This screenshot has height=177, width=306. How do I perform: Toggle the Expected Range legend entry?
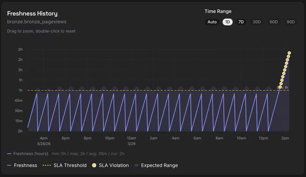[x=156, y=165]
